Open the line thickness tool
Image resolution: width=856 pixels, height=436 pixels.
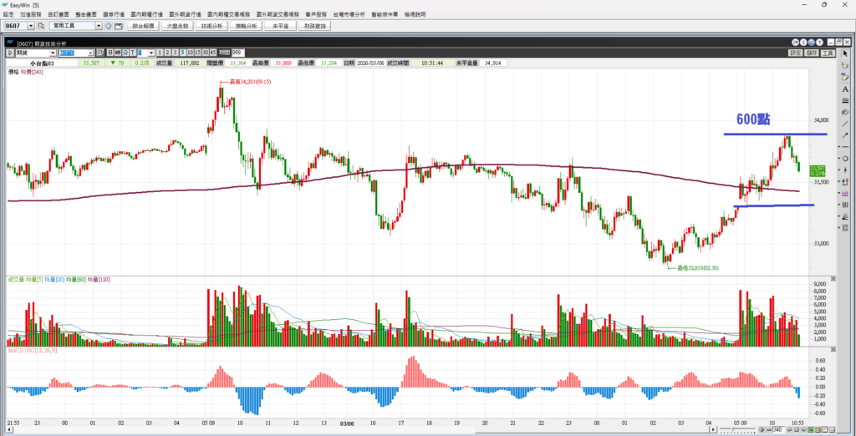[845, 99]
